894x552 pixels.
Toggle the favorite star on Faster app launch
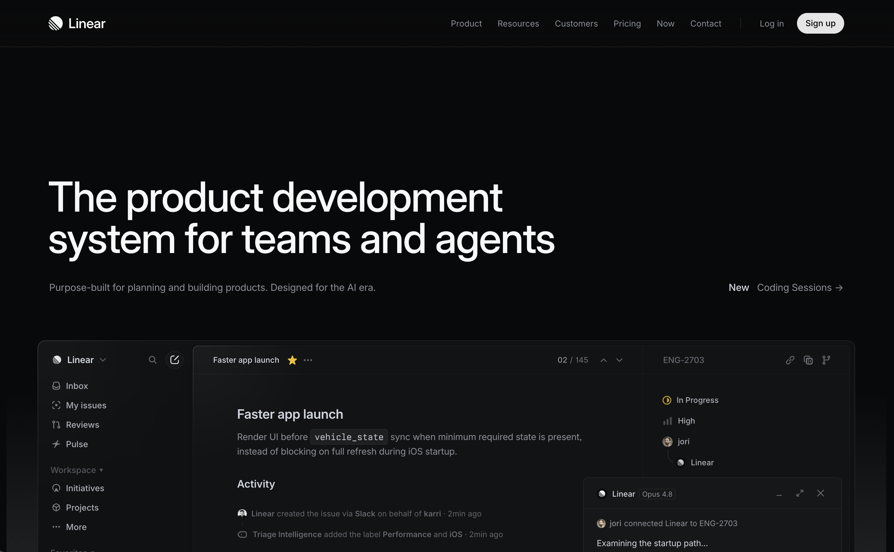click(x=292, y=360)
